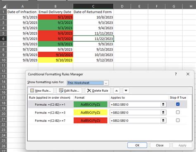Select the rule Formula =(C2-B2)<=3

coord(50,112)
